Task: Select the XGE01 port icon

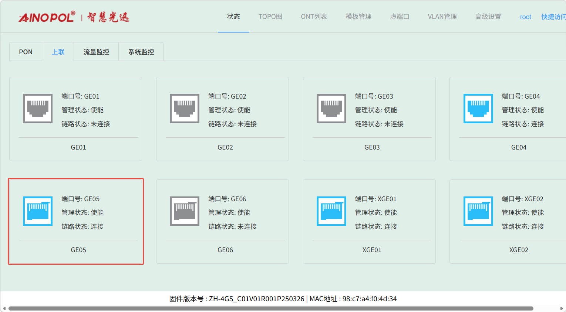Action: (331, 211)
